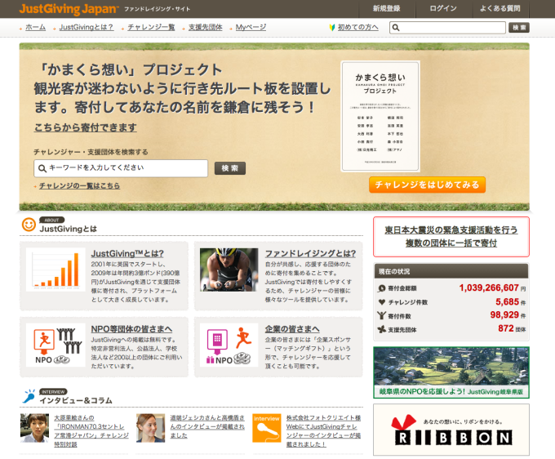Open JustGiving™とは? heading link
Image resolution: width=555 pixels, height=459 pixels.
click(x=127, y=253)
